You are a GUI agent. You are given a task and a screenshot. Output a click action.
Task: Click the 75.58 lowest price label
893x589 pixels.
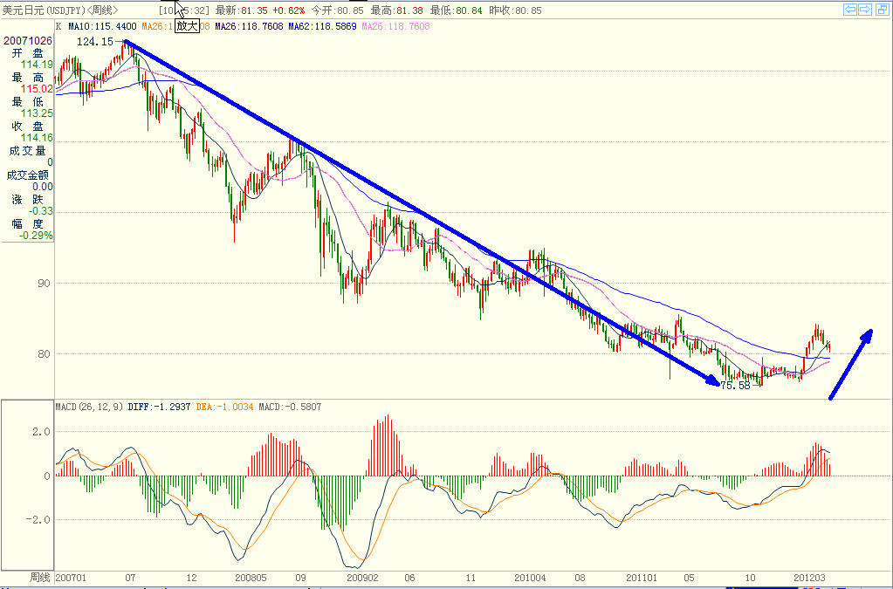pyautogui.click(x=735, y=386)
